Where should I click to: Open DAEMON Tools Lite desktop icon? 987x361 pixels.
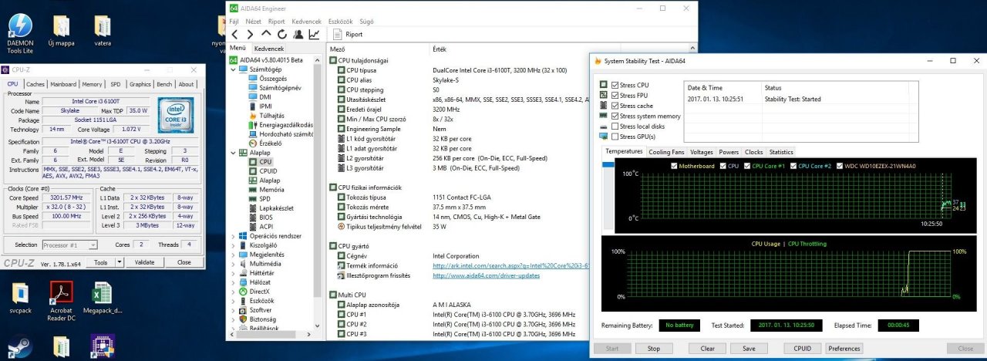20,34
